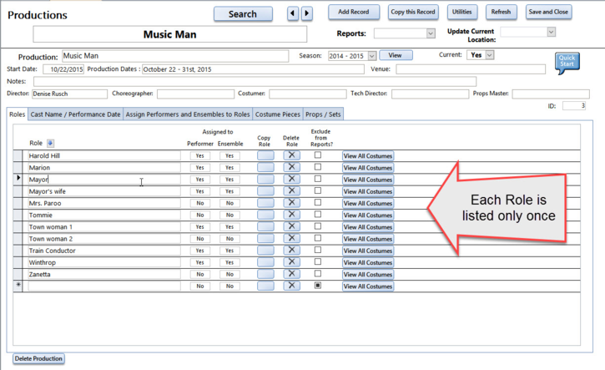Switch to the Roles tab
The height and width of the screenshot is (370, 605).
coord(18,114)
